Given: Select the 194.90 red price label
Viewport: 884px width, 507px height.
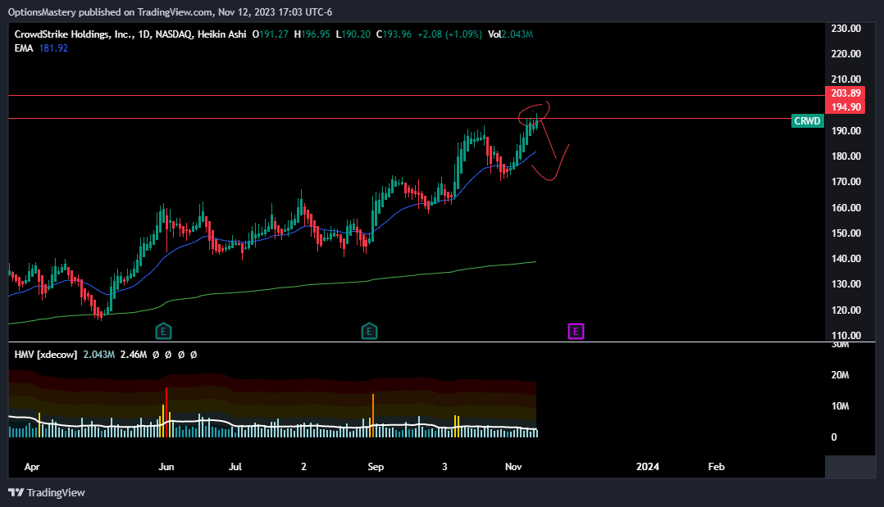Looking at the screenshot, I should point(845,107).
